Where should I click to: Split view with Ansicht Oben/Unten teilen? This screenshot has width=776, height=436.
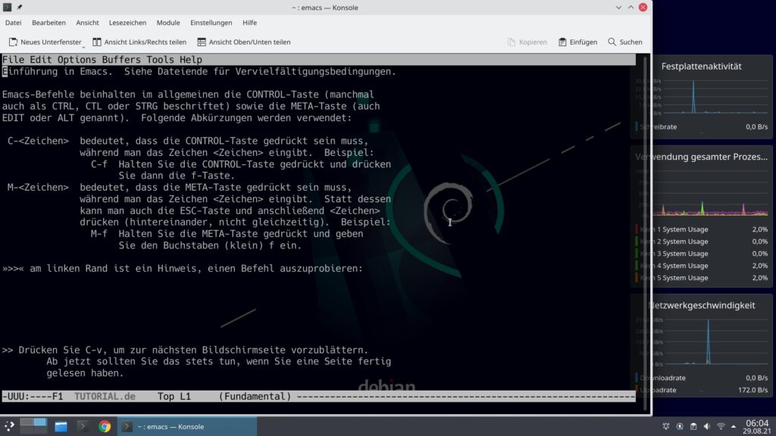tap(243, 42)
